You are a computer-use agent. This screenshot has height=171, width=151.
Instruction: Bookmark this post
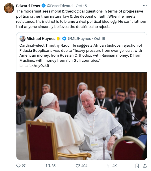click(x=137, y=166)
